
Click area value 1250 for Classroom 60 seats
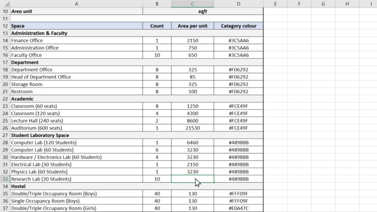193,106
